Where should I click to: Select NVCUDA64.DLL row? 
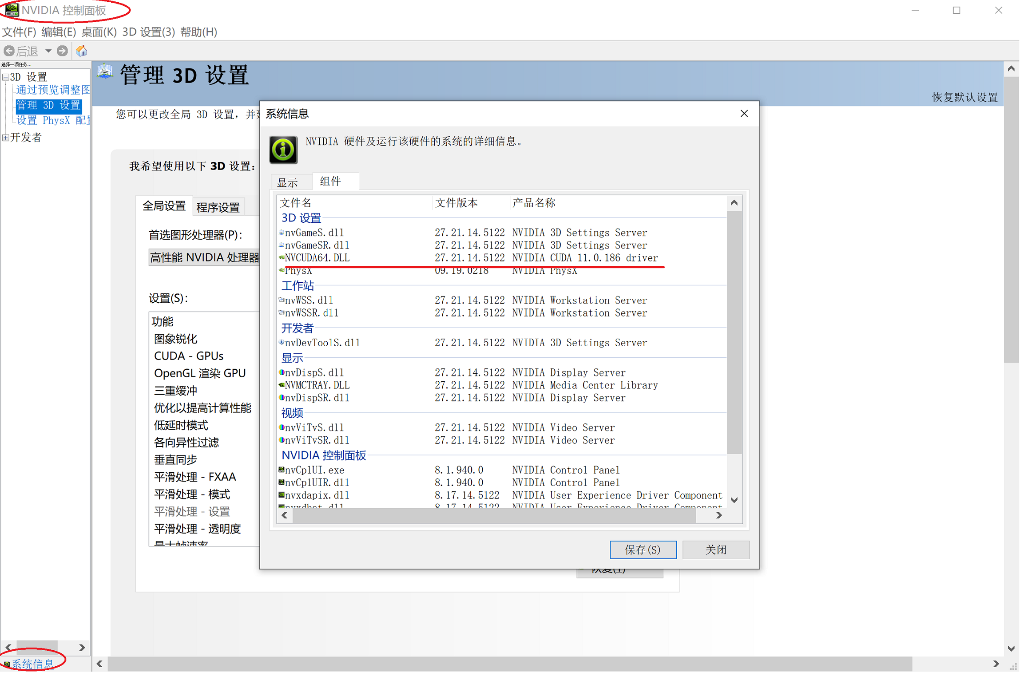pyautogui.click(x=502, y=258)
